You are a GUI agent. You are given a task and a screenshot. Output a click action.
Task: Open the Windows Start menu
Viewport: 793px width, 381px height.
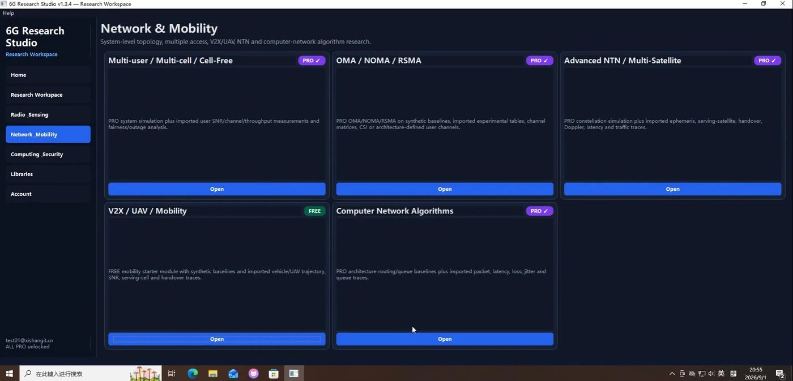9,374
